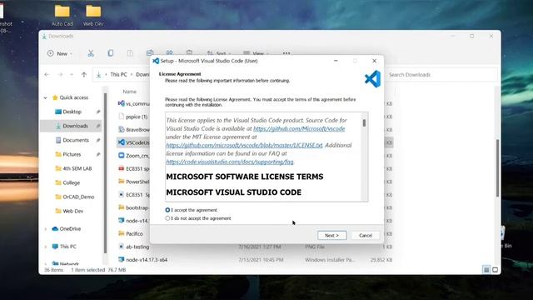533x300 pixels.
Task: Switch to Details view icon in status bar
Action: pos(486,270)
